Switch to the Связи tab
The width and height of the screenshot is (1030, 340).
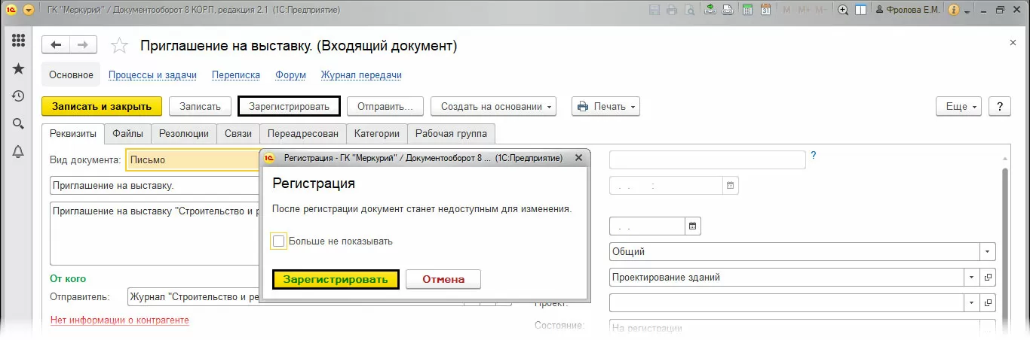[x=238, y=134]
